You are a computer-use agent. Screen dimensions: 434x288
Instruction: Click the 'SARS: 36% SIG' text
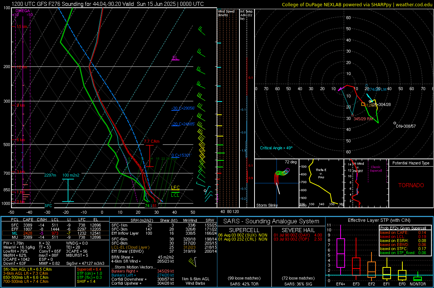[x=298, y=284]
